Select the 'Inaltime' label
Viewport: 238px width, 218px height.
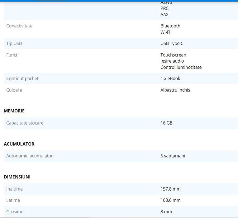14,189
